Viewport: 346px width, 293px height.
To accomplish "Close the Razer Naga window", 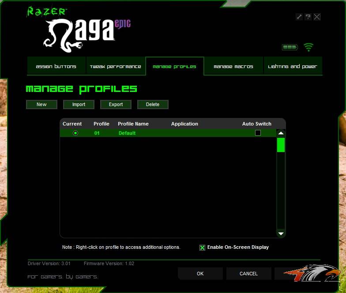I will click(x=317, y=17).
